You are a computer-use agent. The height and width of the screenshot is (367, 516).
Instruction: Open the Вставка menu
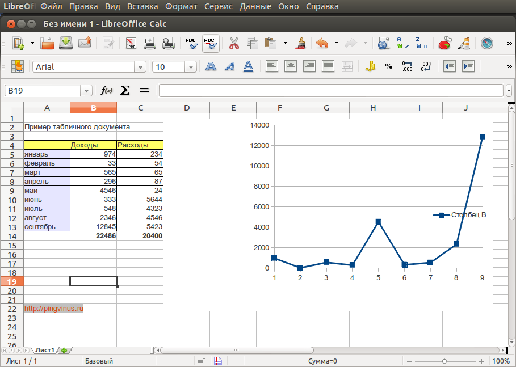pyautogui.click(x=142, y=6)
